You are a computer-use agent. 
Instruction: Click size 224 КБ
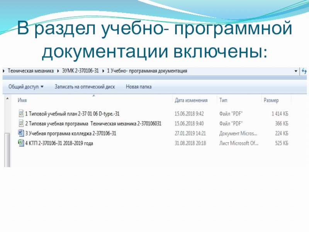tap(282, 133)
